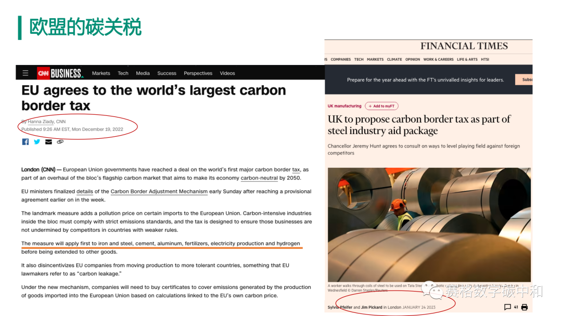The height and width of the screenshot is (316, 562).
Task: Open LIFE & ARTS in the FT navigation
Action: (467, 59)
